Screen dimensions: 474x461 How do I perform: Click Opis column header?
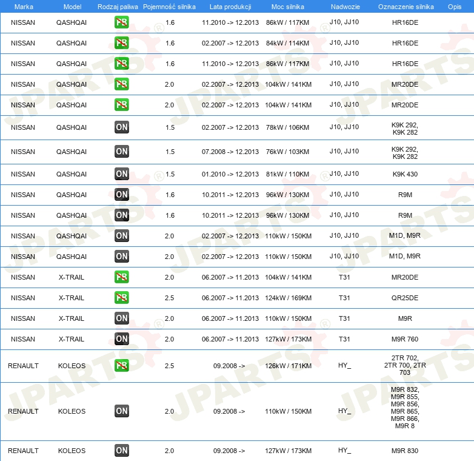pyautogui.click(x=455, y=7)
